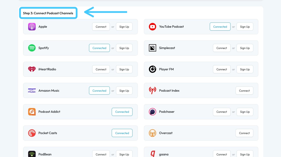This screenshot has height=157, width=281.
Task: Connect the Apple podcast channel
Action: (x=101, y=27)
